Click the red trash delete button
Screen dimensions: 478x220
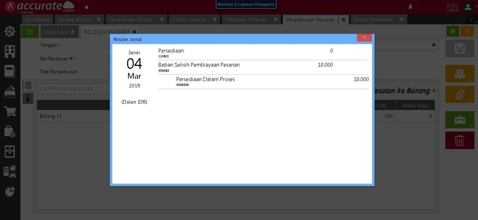click(459, 140)
